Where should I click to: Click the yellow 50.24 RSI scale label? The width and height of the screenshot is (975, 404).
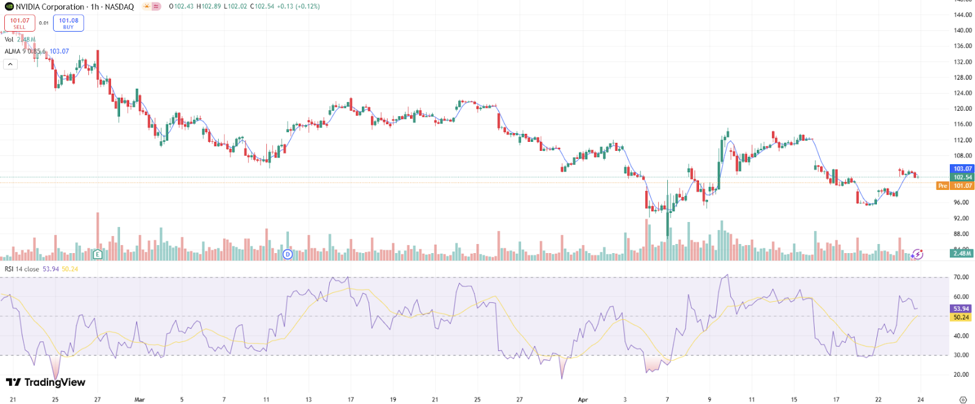click(x=961, y=317)
